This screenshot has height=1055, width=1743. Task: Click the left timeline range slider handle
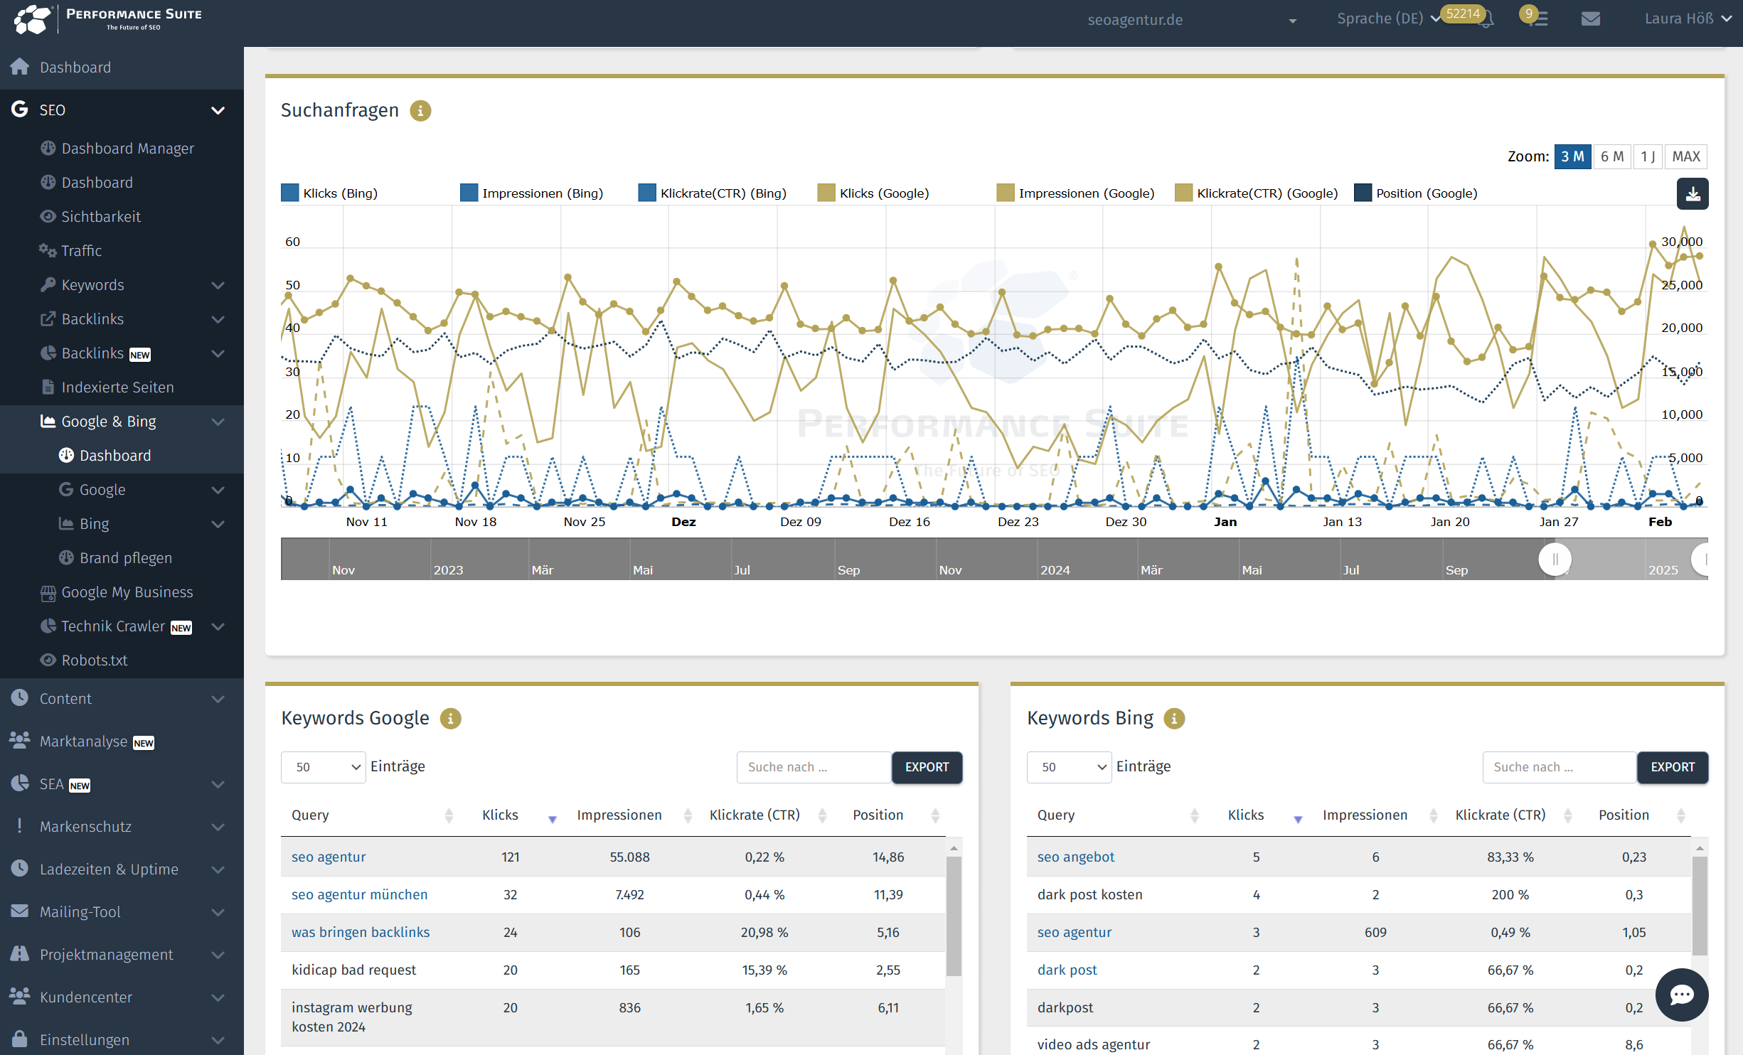tap(1555, 559)
